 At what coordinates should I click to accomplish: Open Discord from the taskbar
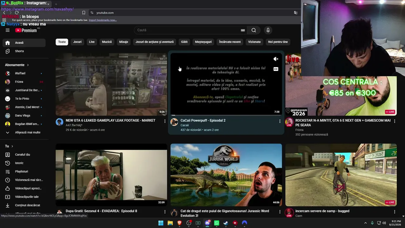[207, 223]
